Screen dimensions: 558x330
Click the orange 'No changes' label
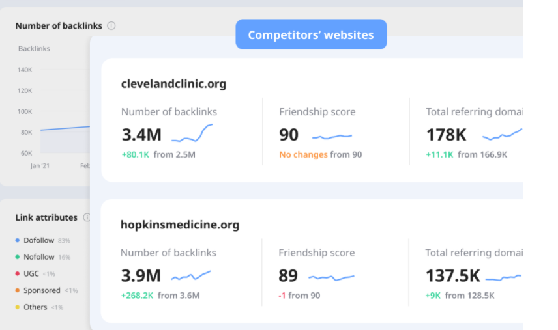303,154
